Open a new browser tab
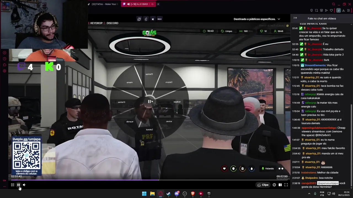Viewport: 353px width, 198px height. [158, 4]
